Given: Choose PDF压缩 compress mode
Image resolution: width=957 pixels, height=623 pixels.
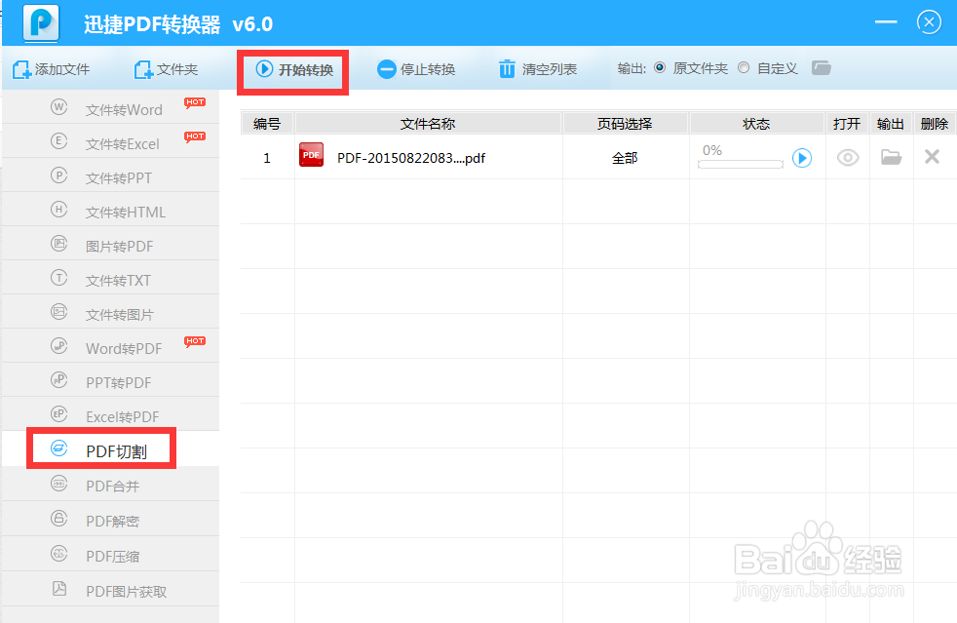Looking at the screenshot, I should tap(110, 555).
